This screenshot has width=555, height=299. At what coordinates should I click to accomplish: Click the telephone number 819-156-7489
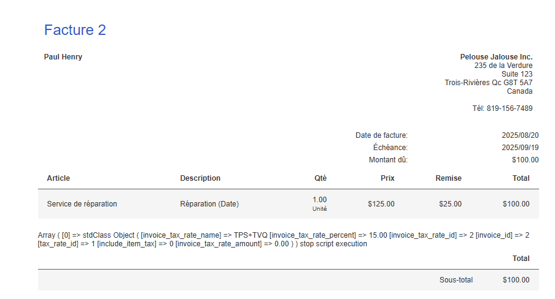click(510, 108)
